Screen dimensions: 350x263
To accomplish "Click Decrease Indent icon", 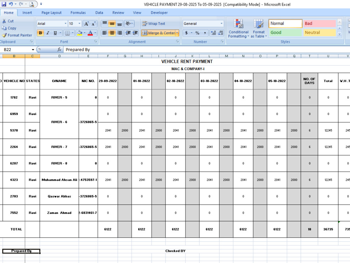I will 128,33.
